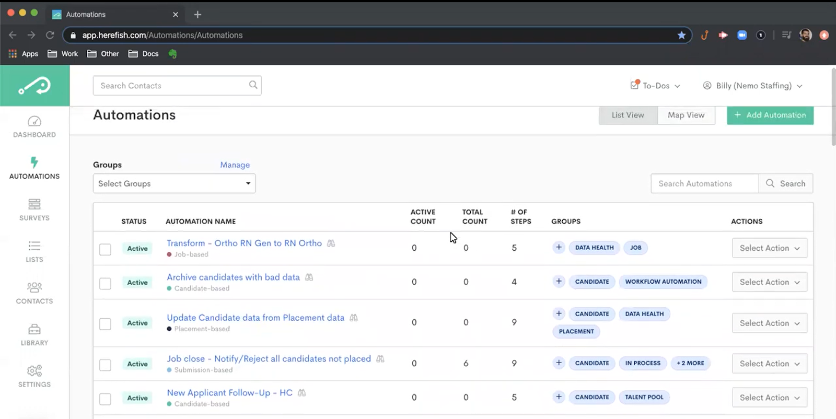Bookmark page with star icon
Screen dimensions: 836x419
(x=681, y=35)
